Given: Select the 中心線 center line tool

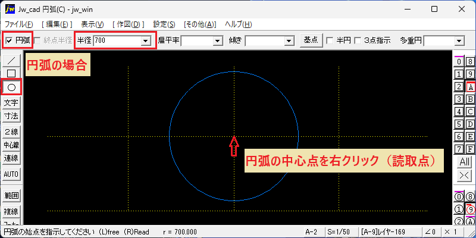Looking at the screenshot, I should click(x=11, y=145).
